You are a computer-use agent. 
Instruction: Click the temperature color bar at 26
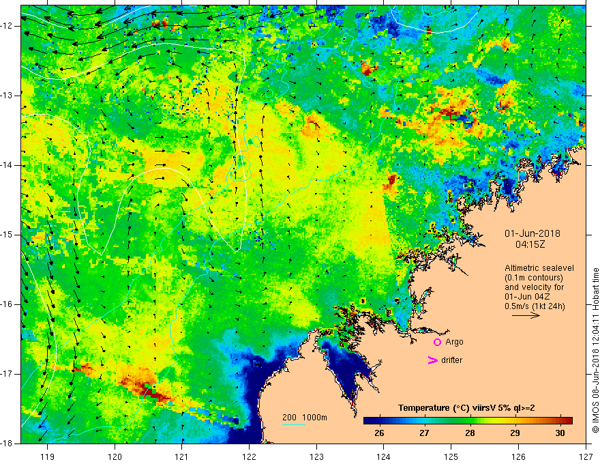[379, 421]
